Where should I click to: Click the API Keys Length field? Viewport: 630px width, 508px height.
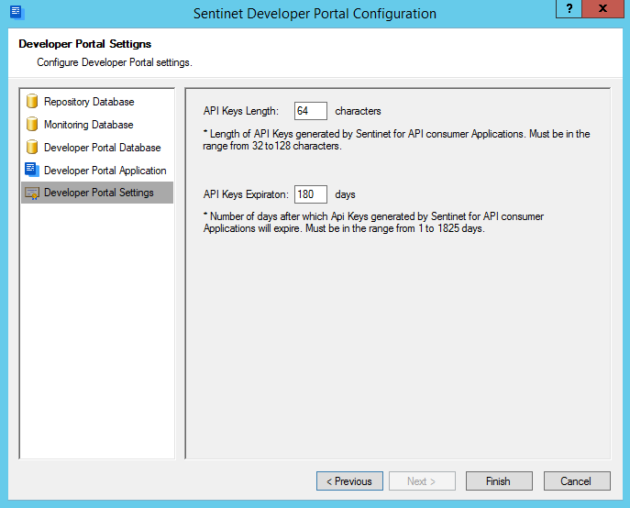click(x=311, y=111)
